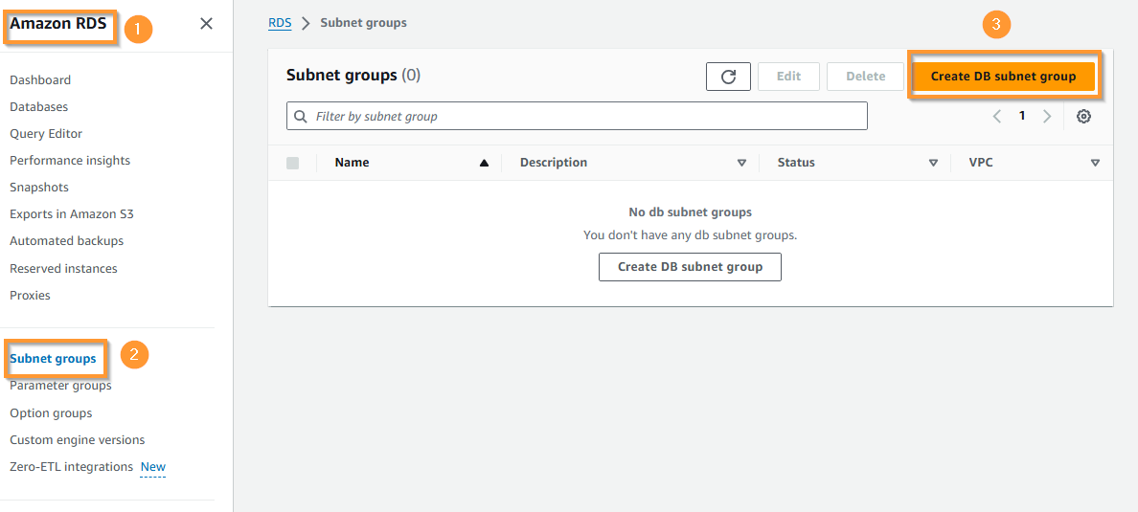
Task: Open table preferences gear icon
Action: coord(1083,116)
